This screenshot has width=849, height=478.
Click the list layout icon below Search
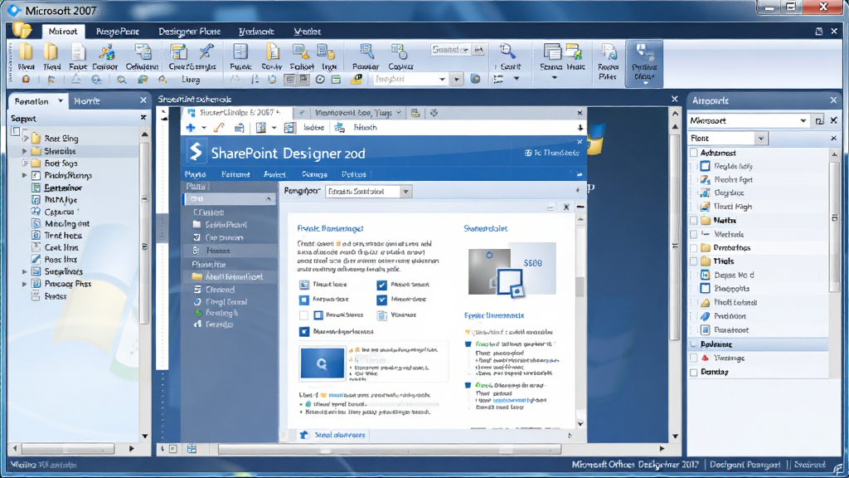(x=498, y=79)
